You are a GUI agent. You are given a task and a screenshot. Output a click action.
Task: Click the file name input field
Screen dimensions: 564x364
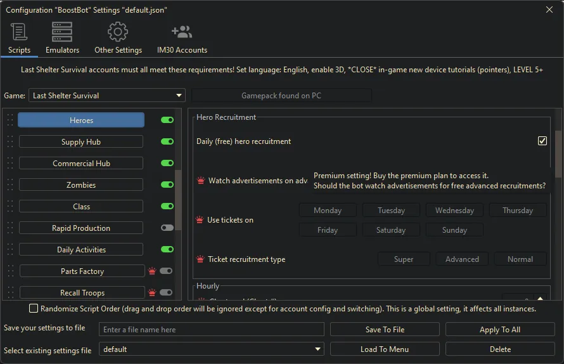212,329
